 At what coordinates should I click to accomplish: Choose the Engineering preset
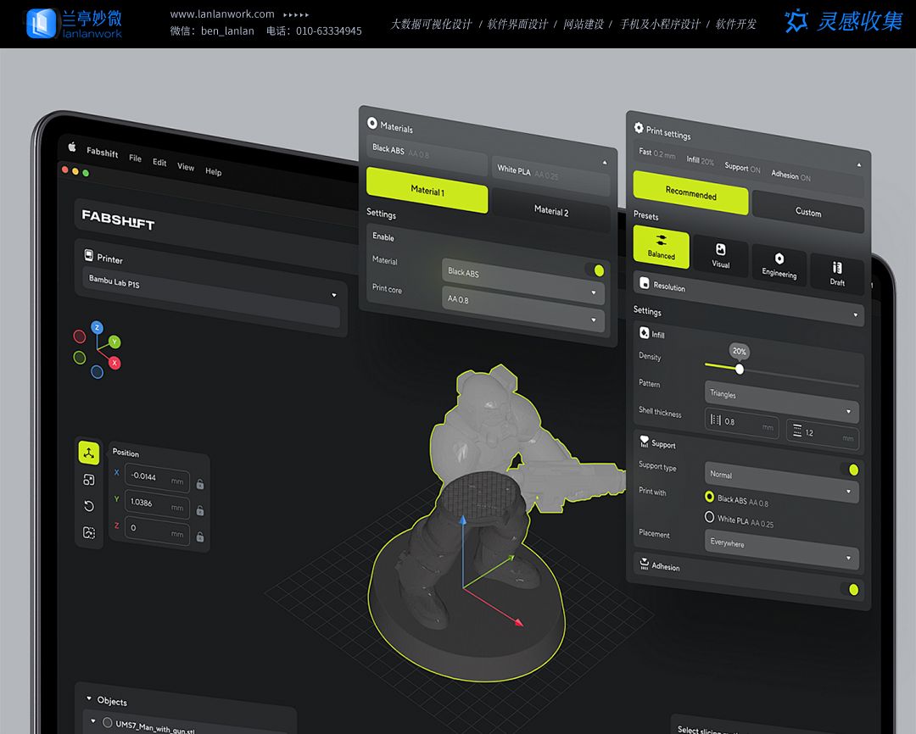point(779,265)
